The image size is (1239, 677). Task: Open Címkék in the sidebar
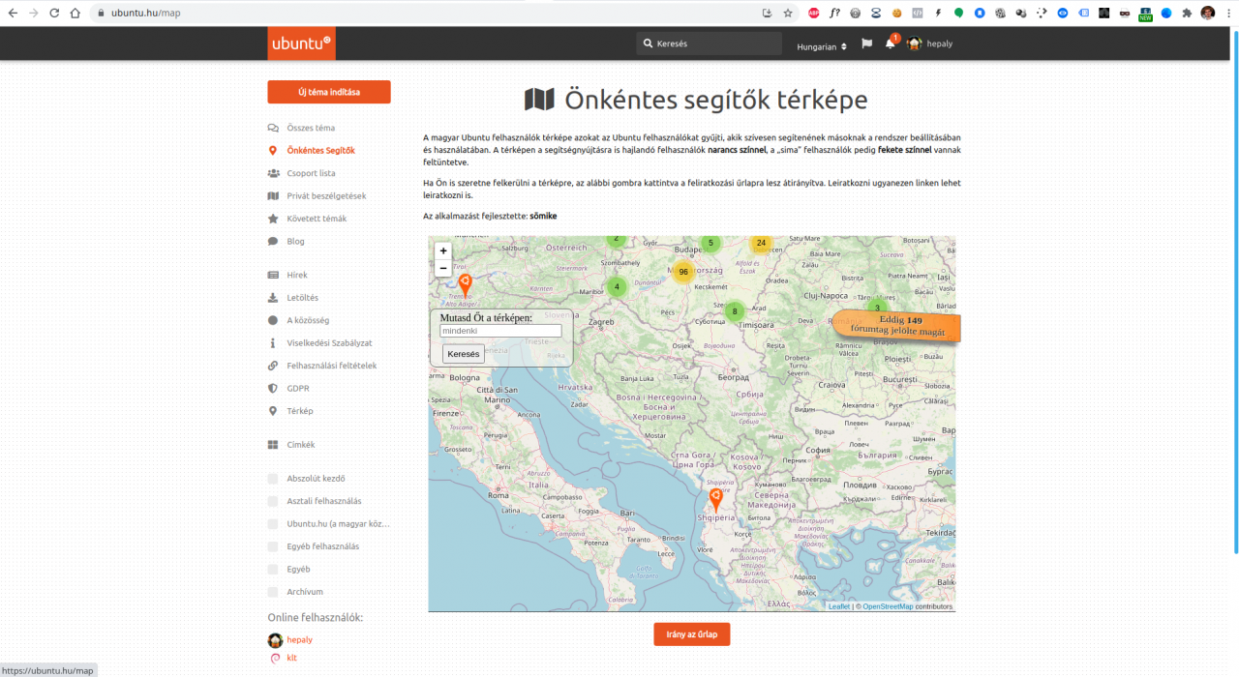pos(300,445)
